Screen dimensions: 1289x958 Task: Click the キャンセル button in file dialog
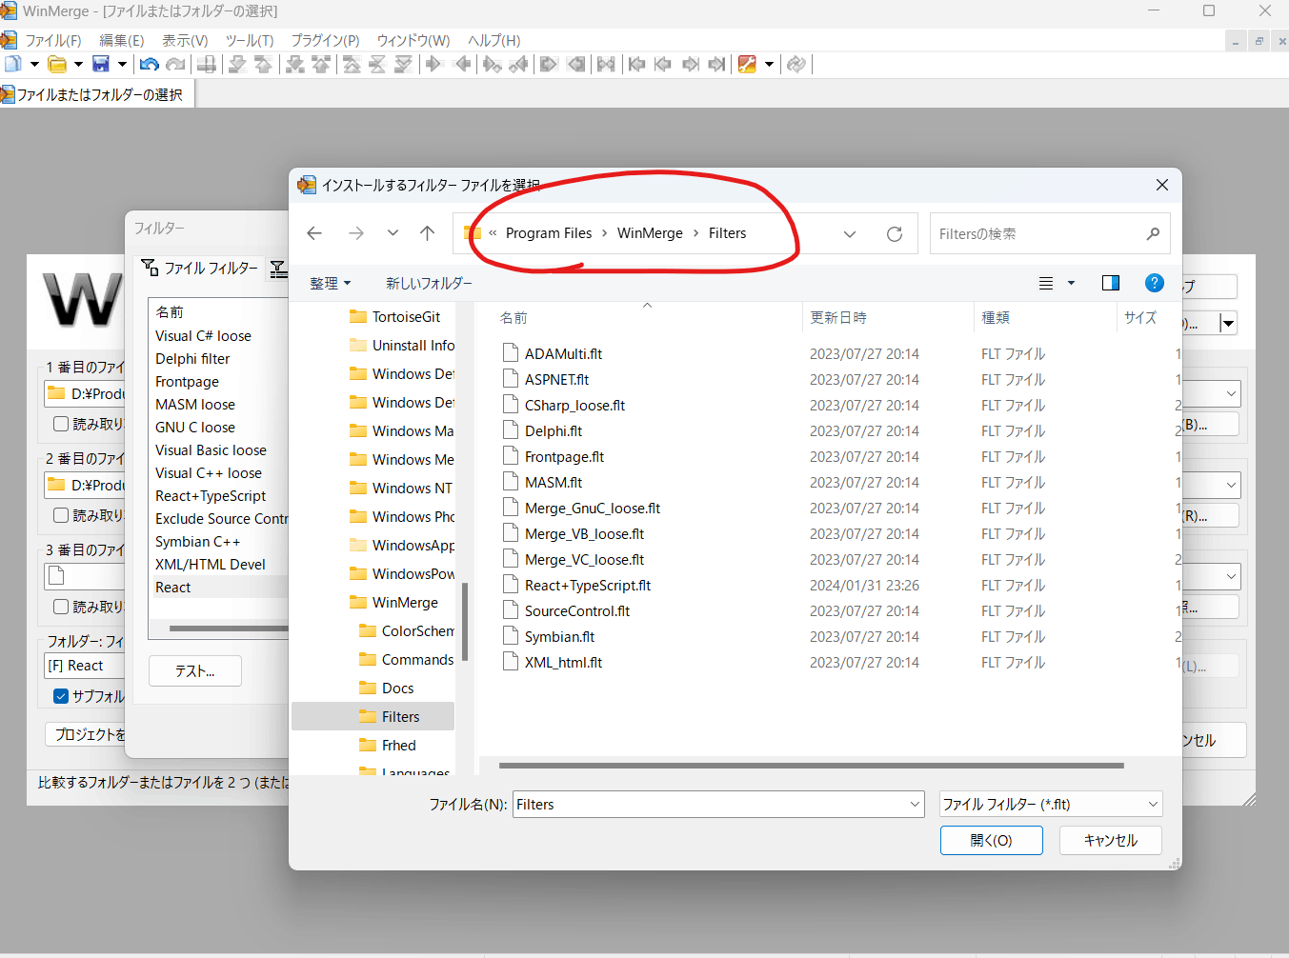(1111, 841)
